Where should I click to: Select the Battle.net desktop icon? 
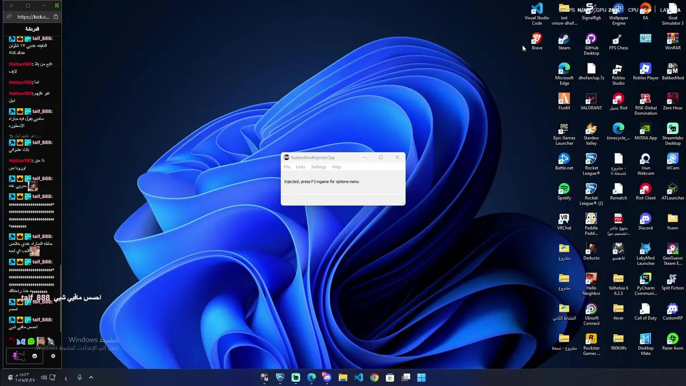564,161
